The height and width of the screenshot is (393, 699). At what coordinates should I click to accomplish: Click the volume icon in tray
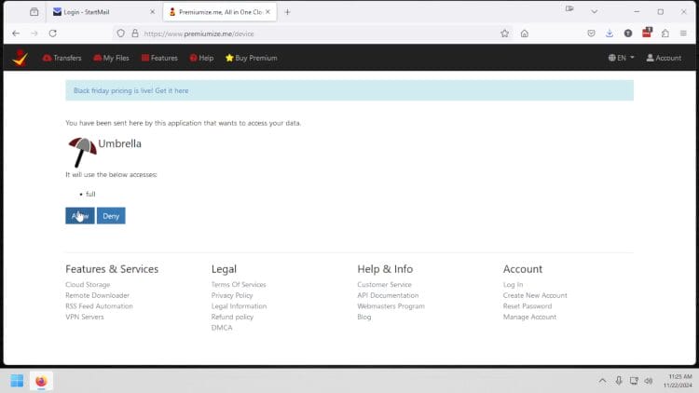(651, 381)
